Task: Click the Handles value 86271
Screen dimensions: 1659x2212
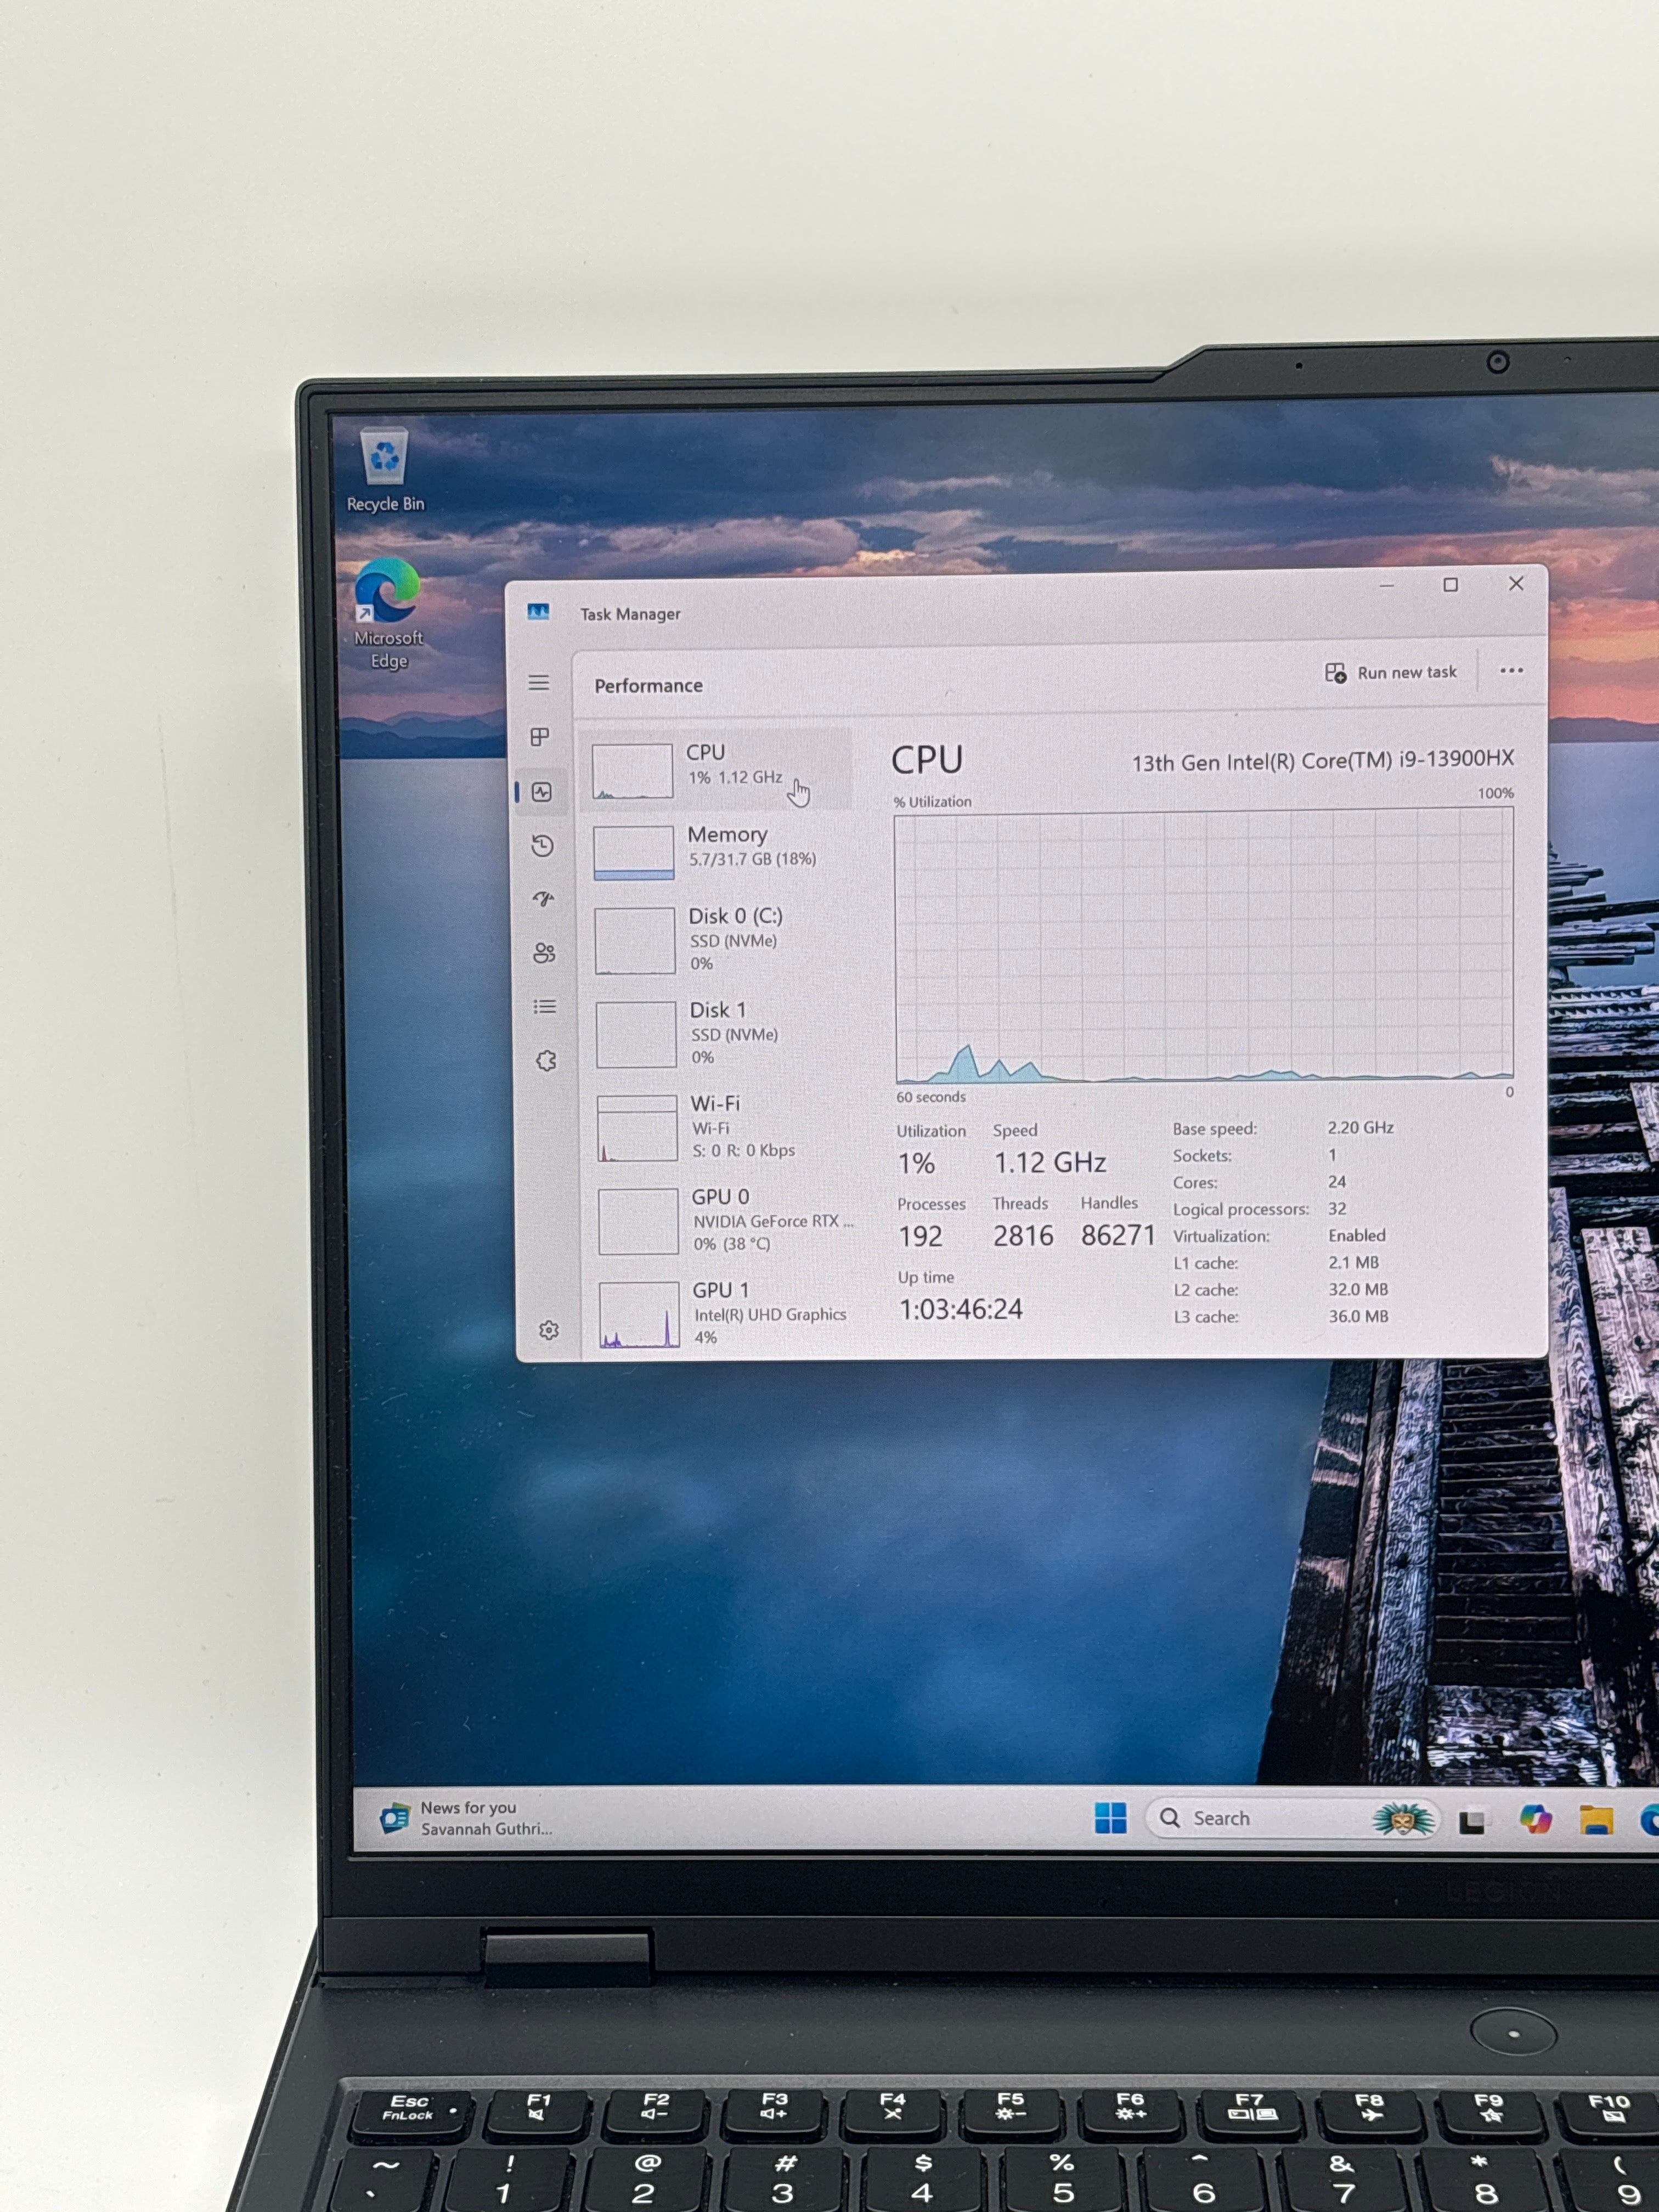Action: tap(1118, 1236)
